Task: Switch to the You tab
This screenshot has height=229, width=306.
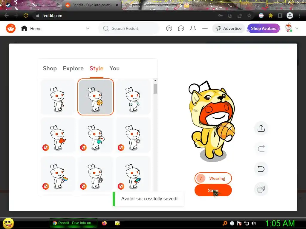Action: (114, 68)
